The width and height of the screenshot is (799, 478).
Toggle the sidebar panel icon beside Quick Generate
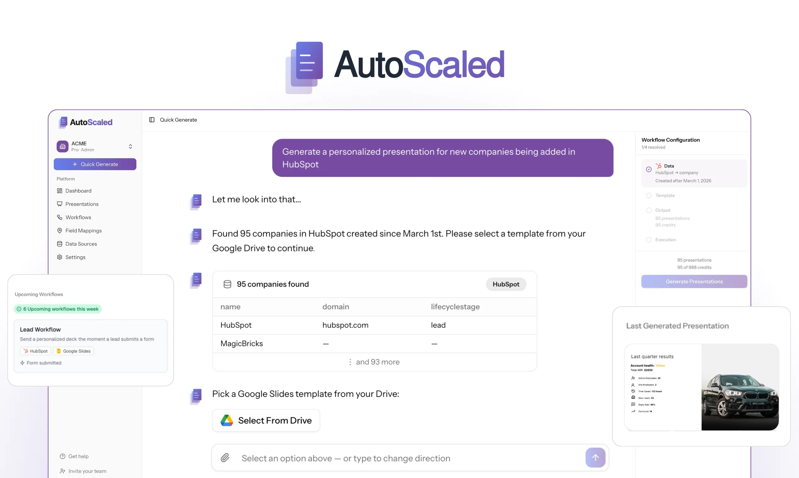point(152,120)
